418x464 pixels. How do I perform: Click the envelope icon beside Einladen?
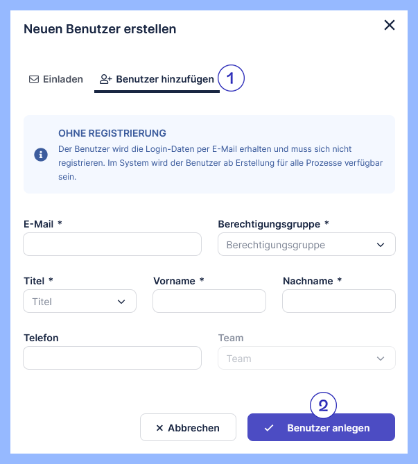click(33, 79)
